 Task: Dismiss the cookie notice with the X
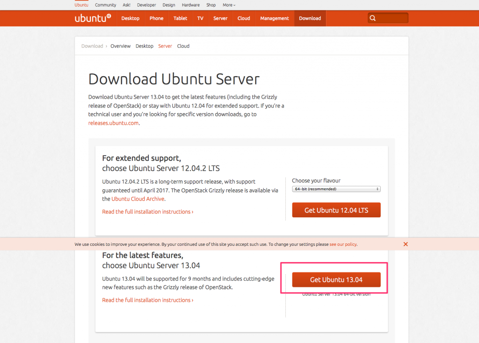click(406, 244)
